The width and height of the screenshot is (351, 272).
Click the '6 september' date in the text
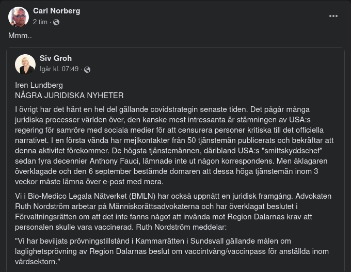pyautogui.click(x=104, y=171)
